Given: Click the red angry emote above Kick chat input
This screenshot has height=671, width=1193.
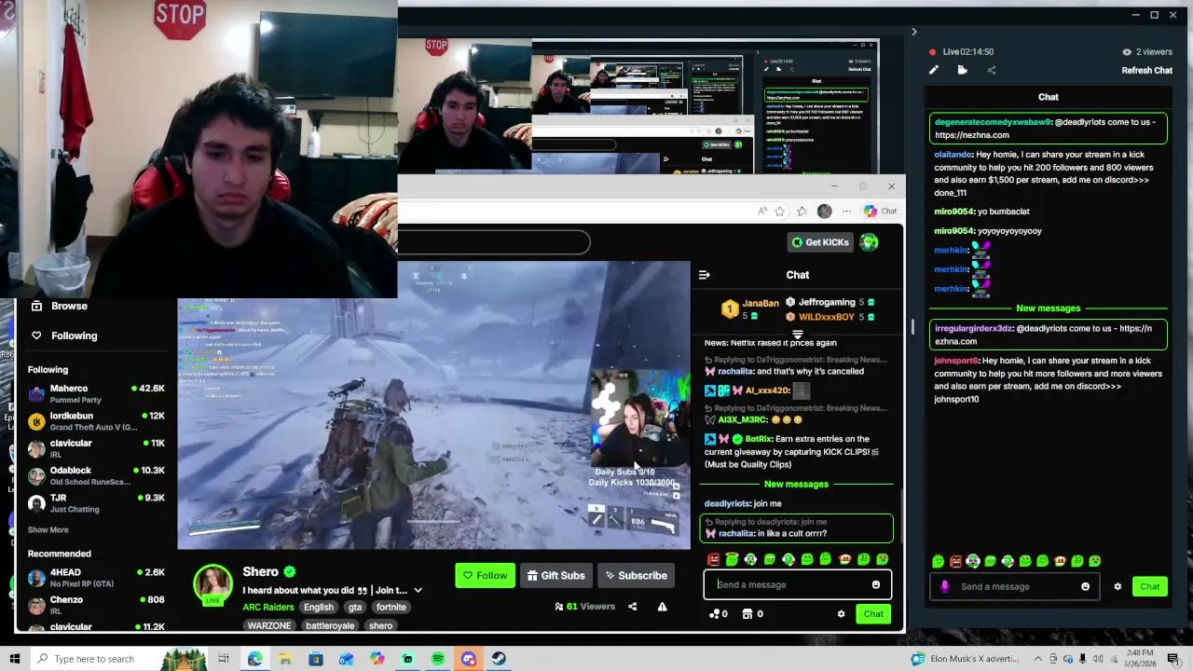Looking at the screenshot, I should point(714,559).
